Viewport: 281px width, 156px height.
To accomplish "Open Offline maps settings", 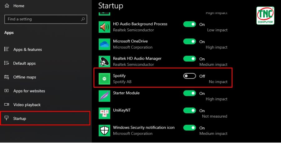I will [x=25, y=77].
